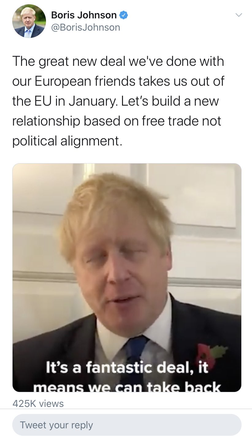Expand the tweet options chevron

tap(239, 15)
